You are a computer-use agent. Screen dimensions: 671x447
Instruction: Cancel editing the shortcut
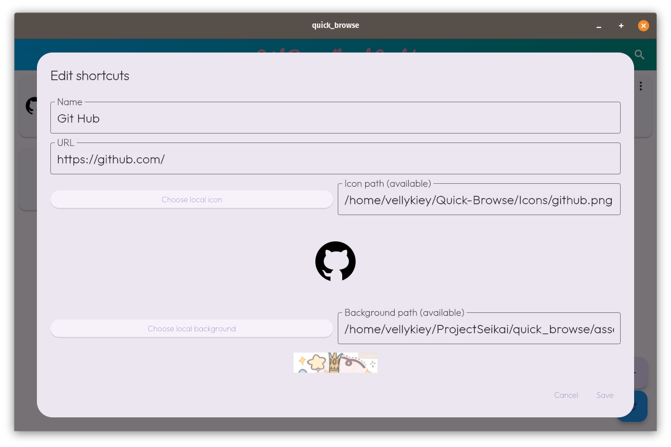pyautogui.click(x=566, y=395)
